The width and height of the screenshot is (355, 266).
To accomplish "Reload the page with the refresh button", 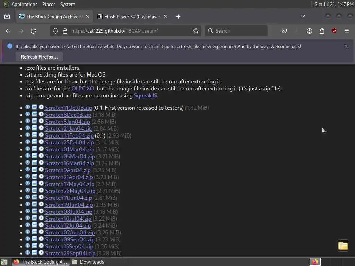I will pyautogui.click(x=33, y=31).
